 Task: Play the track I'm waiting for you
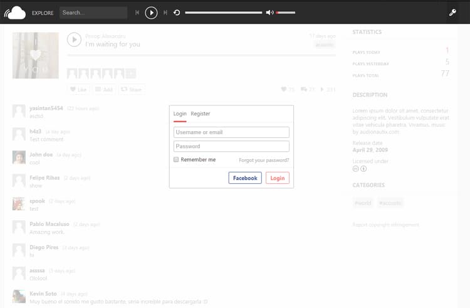click(x=74, y=40)
